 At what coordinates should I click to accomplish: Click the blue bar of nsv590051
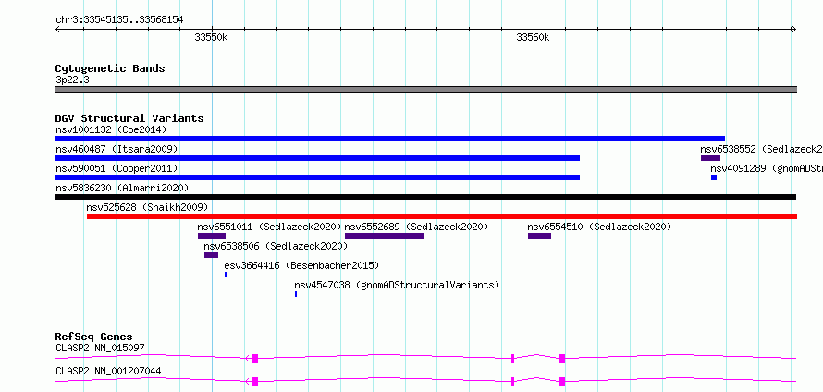pos(317,178)
